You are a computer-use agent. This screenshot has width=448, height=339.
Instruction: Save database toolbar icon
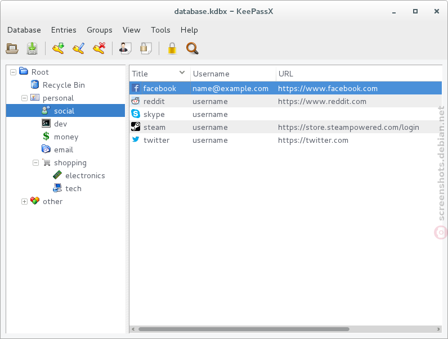tap(32, 48)
